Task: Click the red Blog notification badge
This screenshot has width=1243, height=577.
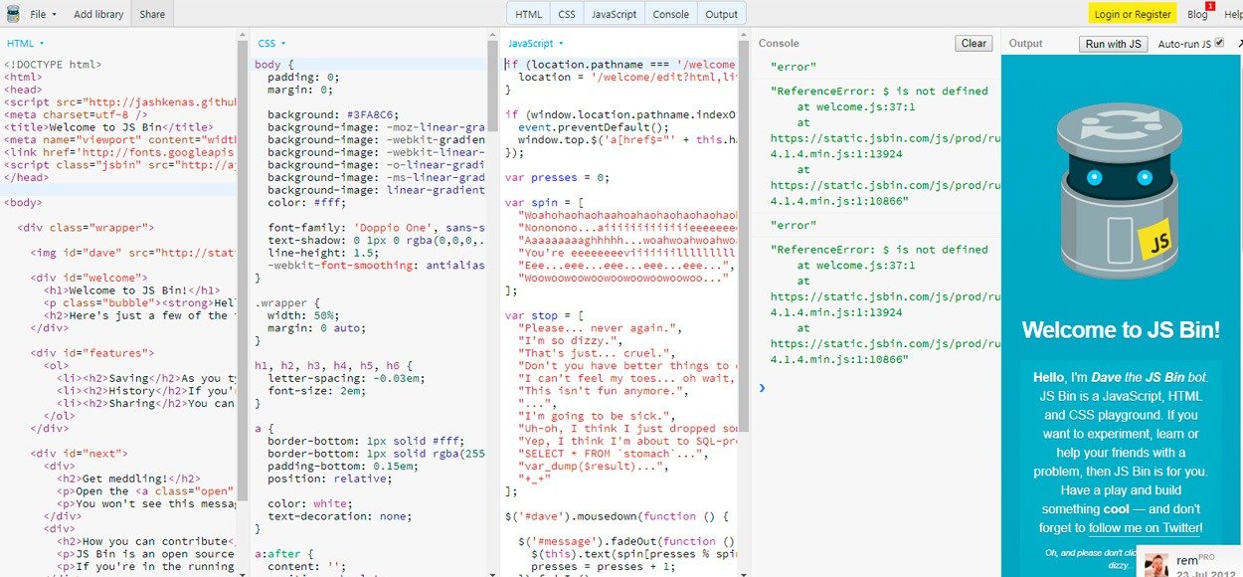Action: pos(1210,7)
